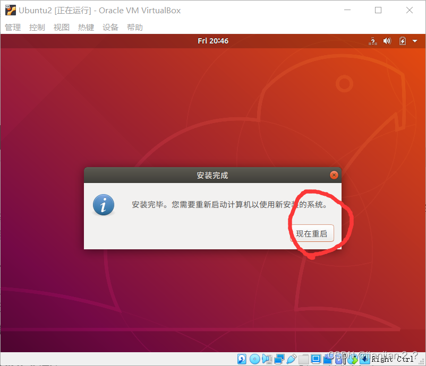Maximize the VirtualBox window
Screen dimensions: 426x366
[x=378, y=10]
